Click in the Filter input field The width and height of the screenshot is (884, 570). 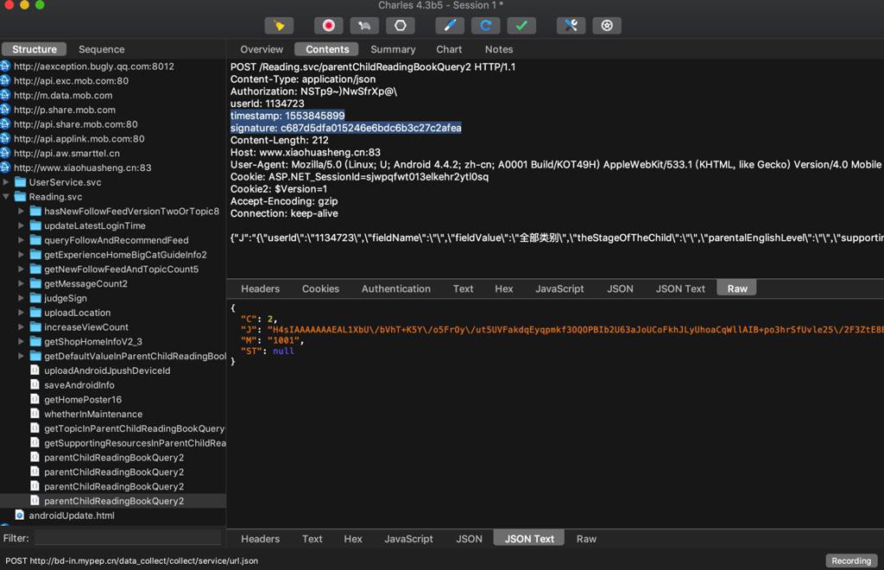(x=127, y=538)
